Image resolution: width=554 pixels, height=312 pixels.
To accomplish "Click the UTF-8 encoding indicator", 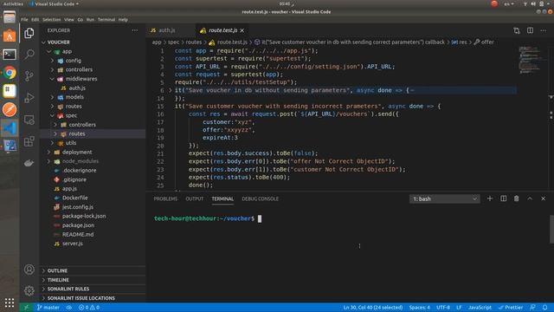I will pos(443,308).
